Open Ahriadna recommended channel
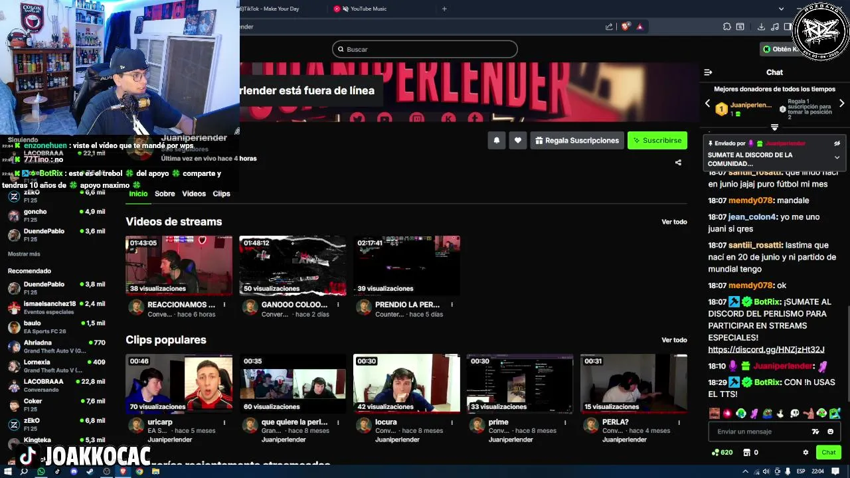The image size is (850, 478). 56,346
